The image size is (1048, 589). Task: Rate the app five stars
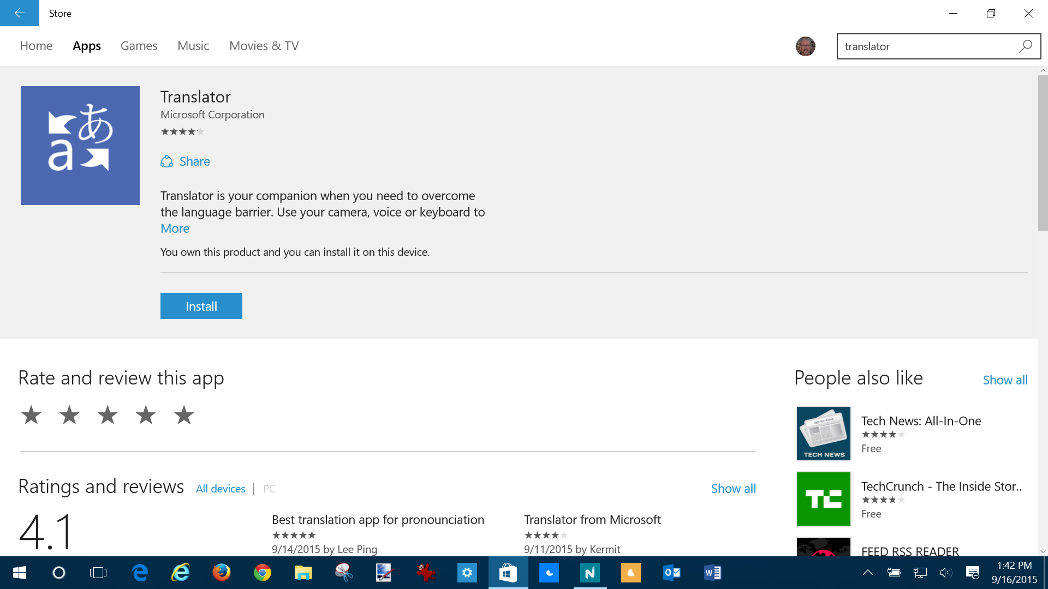click(184, 416)
